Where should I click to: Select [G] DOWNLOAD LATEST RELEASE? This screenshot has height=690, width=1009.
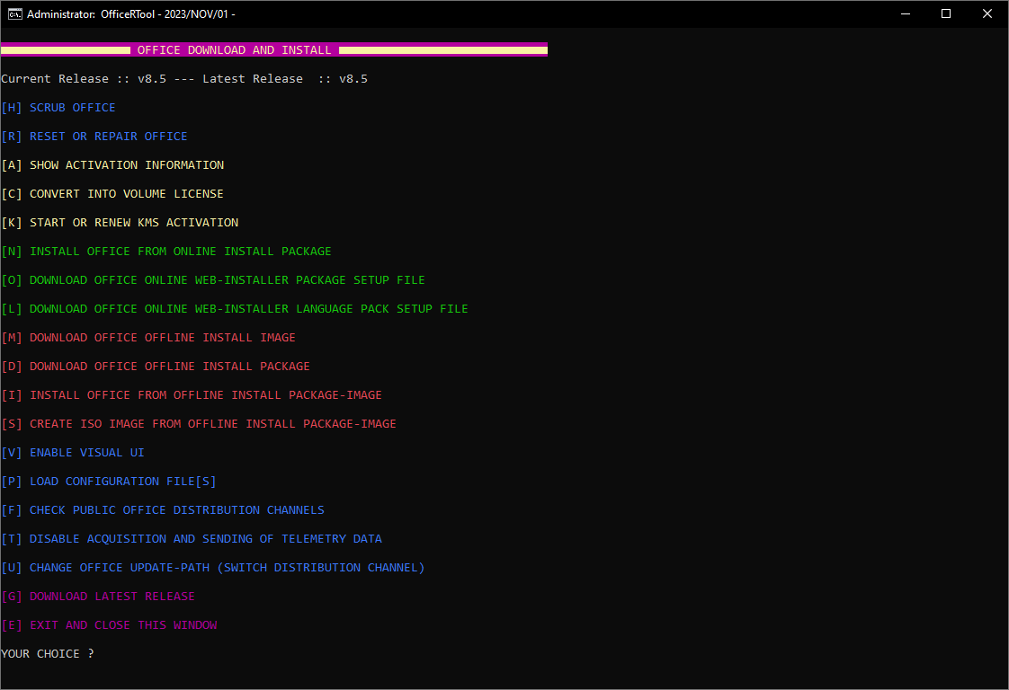click(98, 597)
